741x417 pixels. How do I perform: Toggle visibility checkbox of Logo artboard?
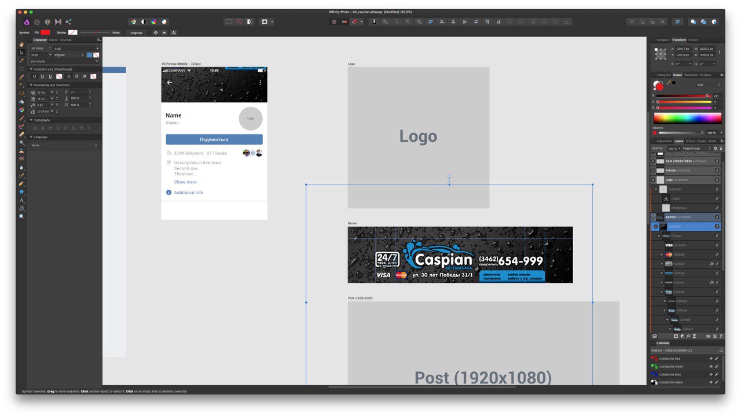(x=717, y=180)
